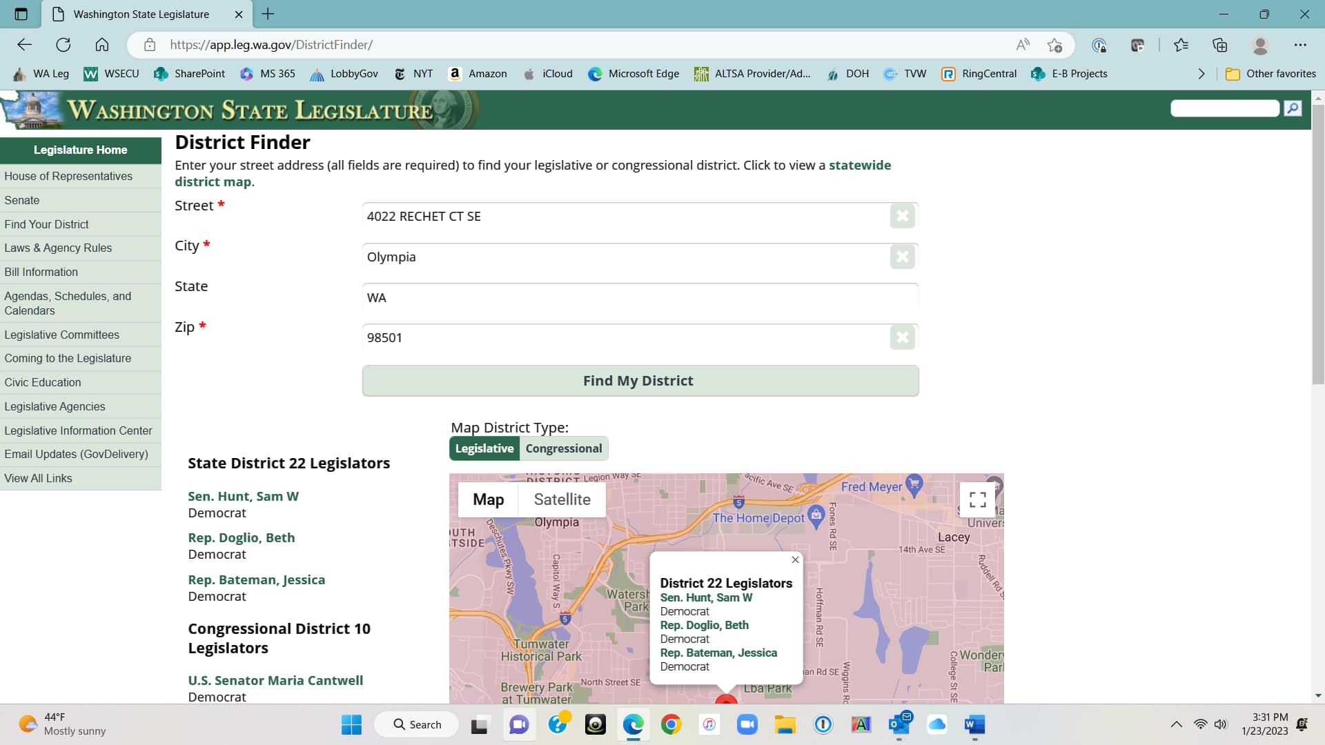The width and height of the screenshot is (1325, 745).
Task: Clear the Street field with X icon
Action: 902,216
